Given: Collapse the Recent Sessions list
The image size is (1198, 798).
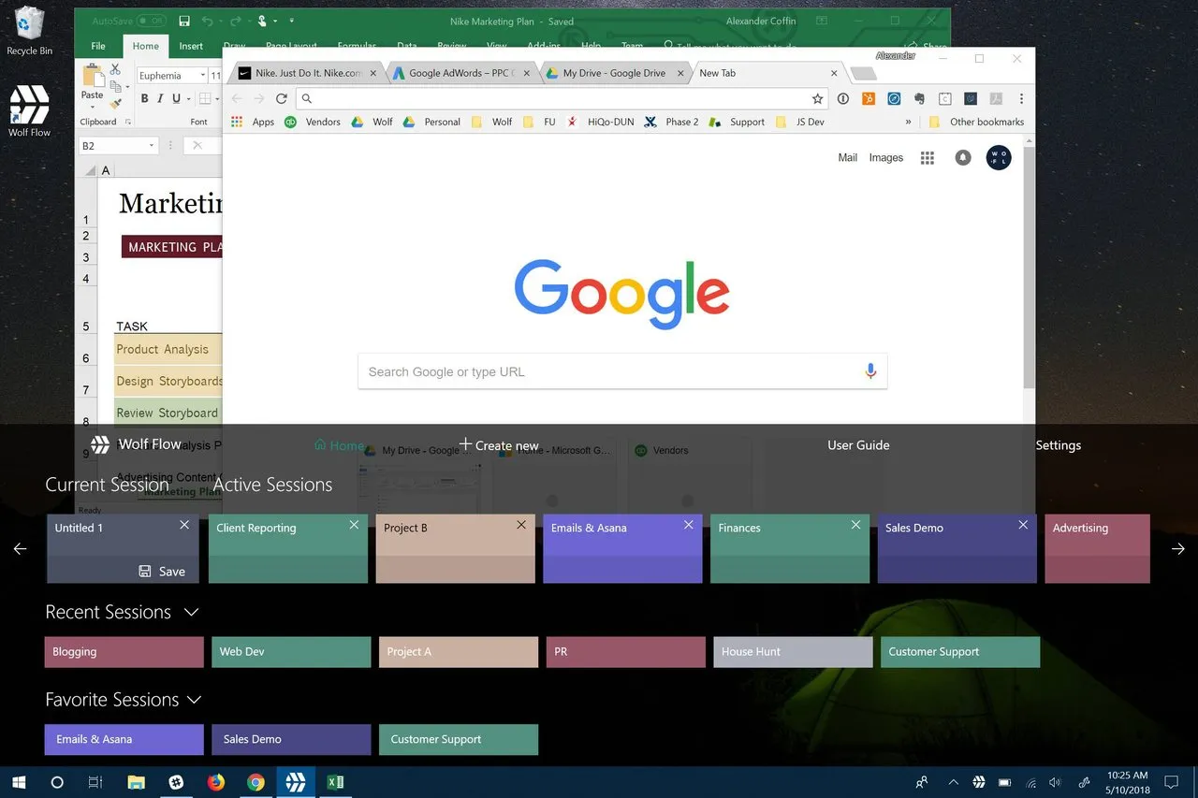Looking at the screenshot, I should tap(191, 612).
